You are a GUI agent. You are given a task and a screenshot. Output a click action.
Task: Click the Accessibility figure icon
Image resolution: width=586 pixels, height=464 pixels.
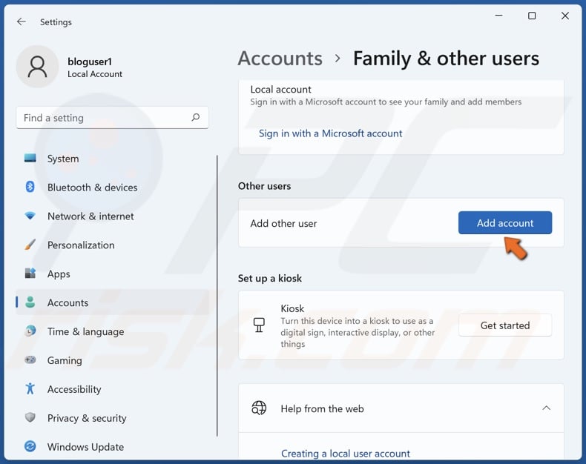coord(30,388)
